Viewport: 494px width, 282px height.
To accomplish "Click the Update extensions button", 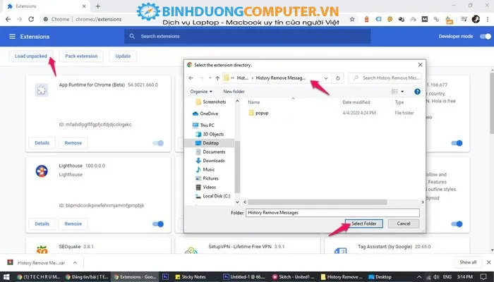I will (x=123, y=56).
